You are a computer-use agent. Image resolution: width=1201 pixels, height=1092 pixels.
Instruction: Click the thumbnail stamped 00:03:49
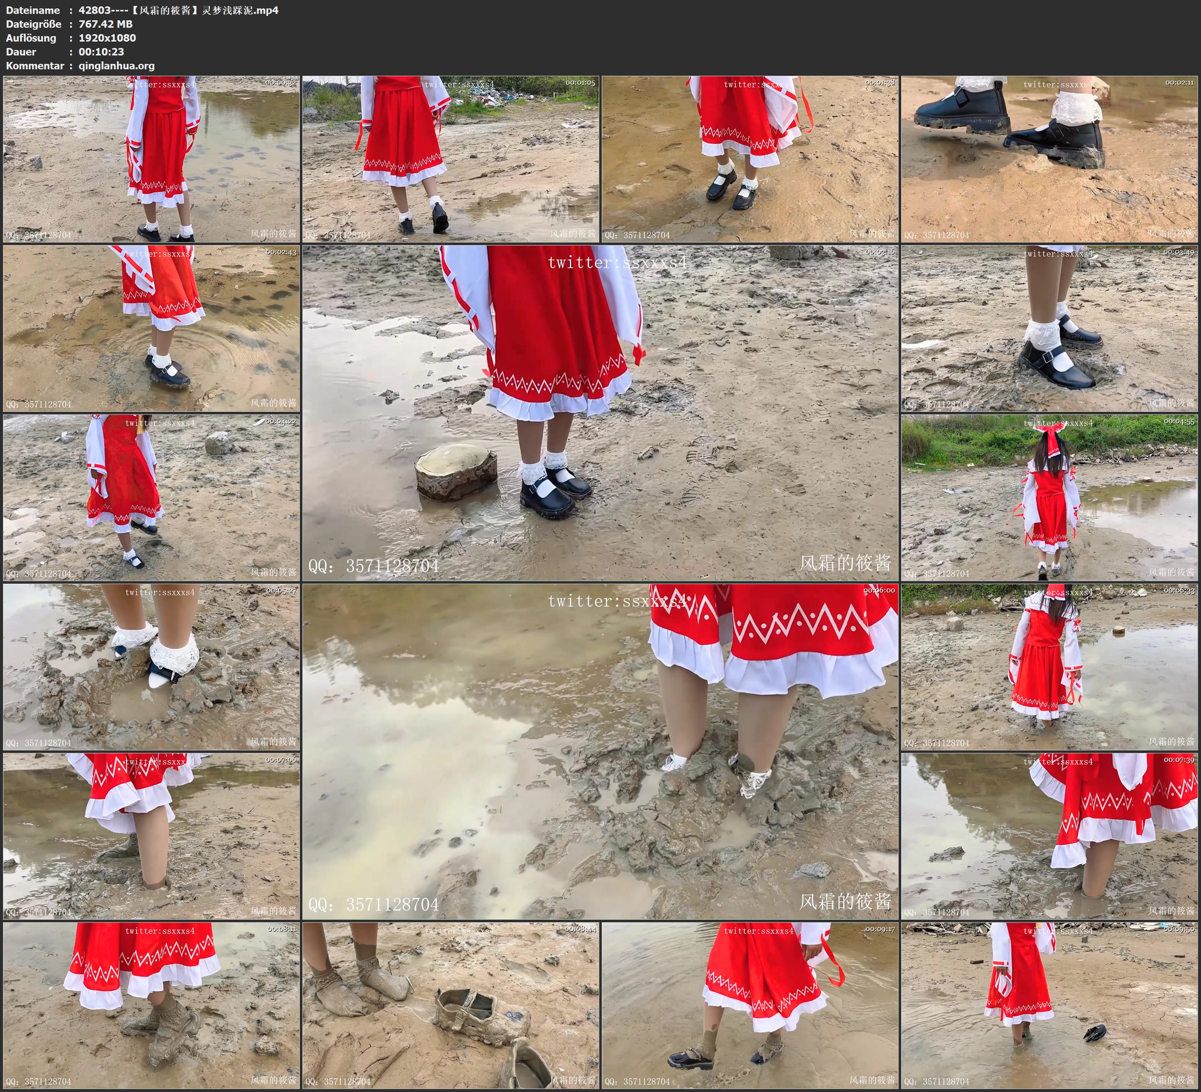(x=1049, y=328)
